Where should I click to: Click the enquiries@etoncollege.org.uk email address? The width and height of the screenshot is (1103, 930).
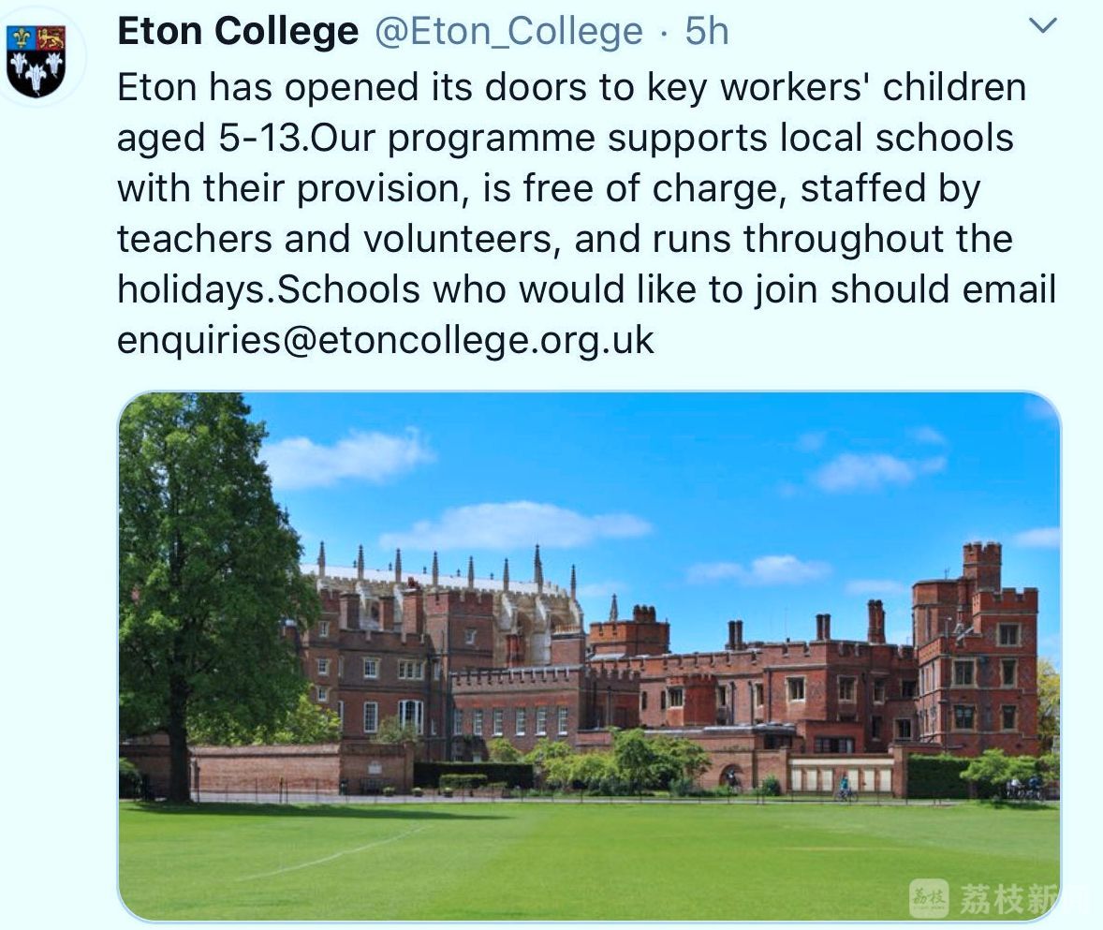(x=385, y=340)
